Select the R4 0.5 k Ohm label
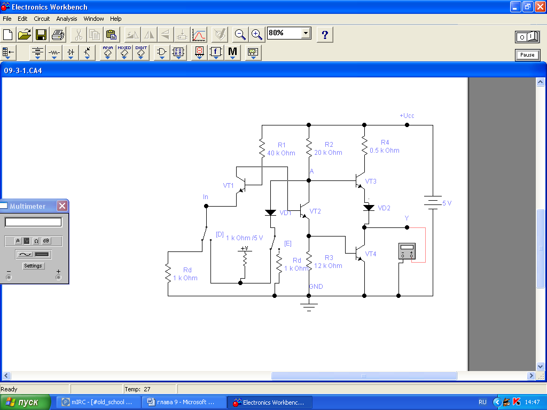This screenshot has height=410, width=547. (385, 146)
